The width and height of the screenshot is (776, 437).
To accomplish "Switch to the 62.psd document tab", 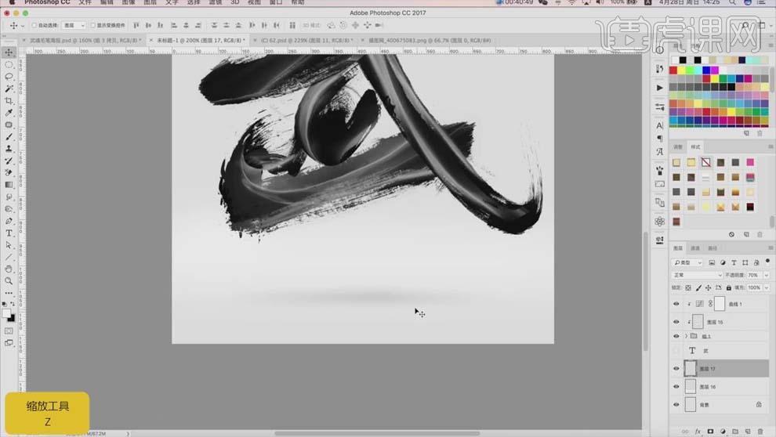I will (306, 41).
